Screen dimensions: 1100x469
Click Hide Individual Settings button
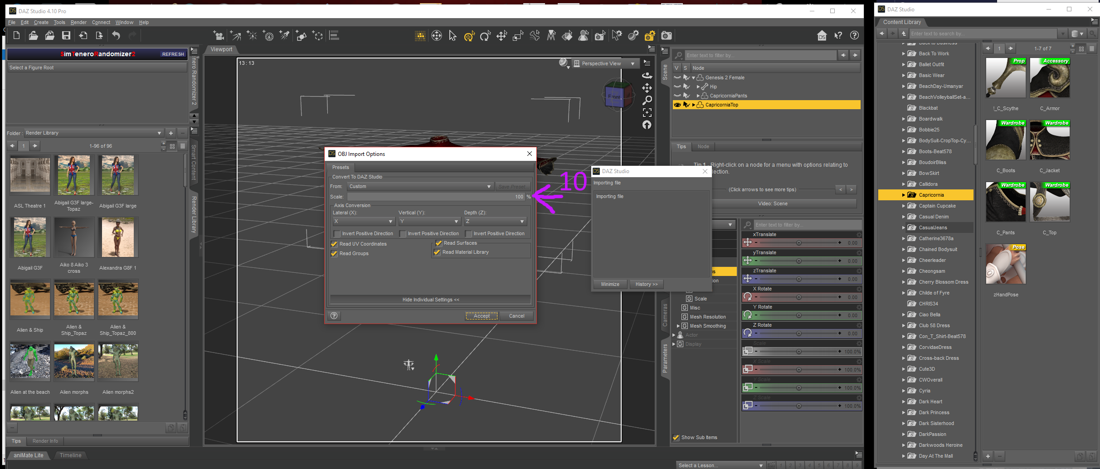pyautogui.click(x=430, y=300)
